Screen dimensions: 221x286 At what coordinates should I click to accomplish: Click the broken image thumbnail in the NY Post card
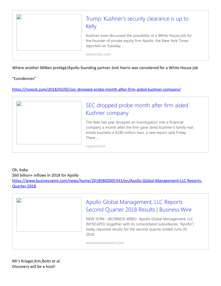49,122
